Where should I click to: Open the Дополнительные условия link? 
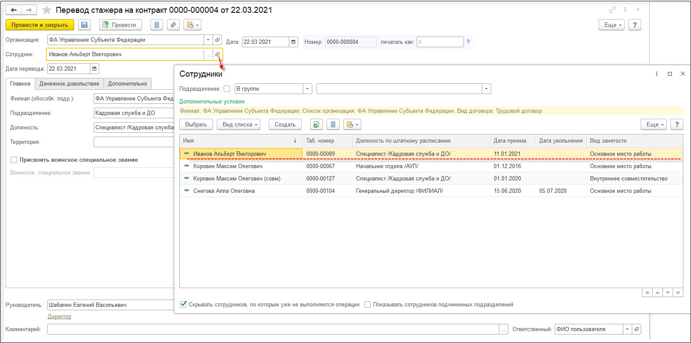(212, 101)
